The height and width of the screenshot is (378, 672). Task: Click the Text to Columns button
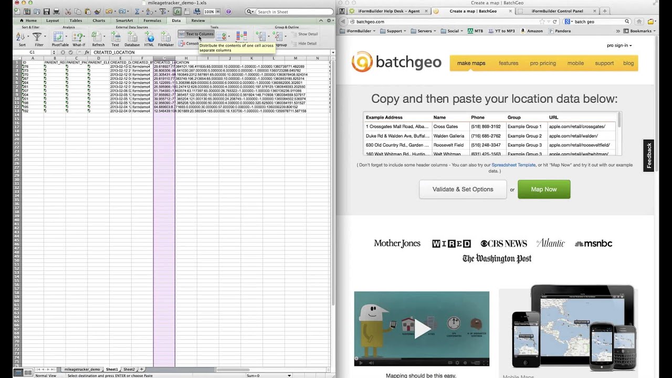click(x=196, y=34)
